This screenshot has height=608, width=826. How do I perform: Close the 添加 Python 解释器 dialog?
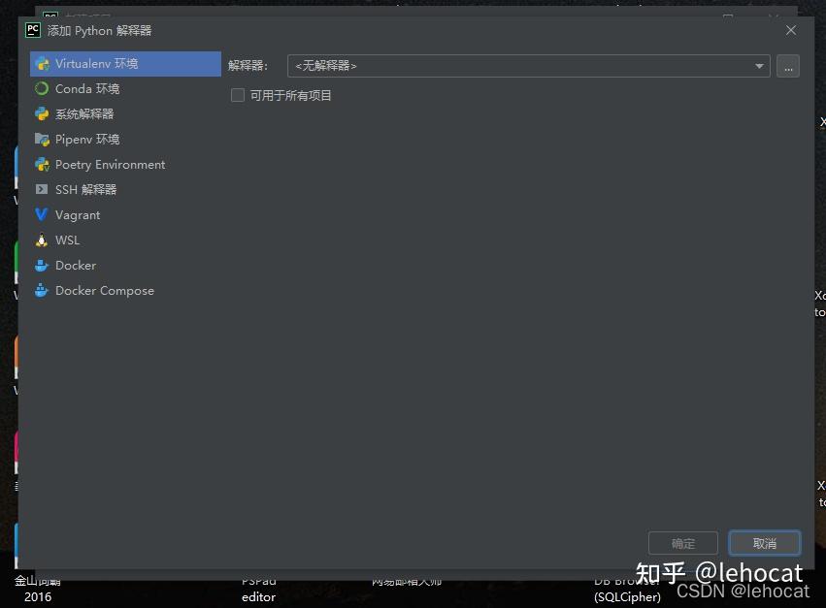791,30
